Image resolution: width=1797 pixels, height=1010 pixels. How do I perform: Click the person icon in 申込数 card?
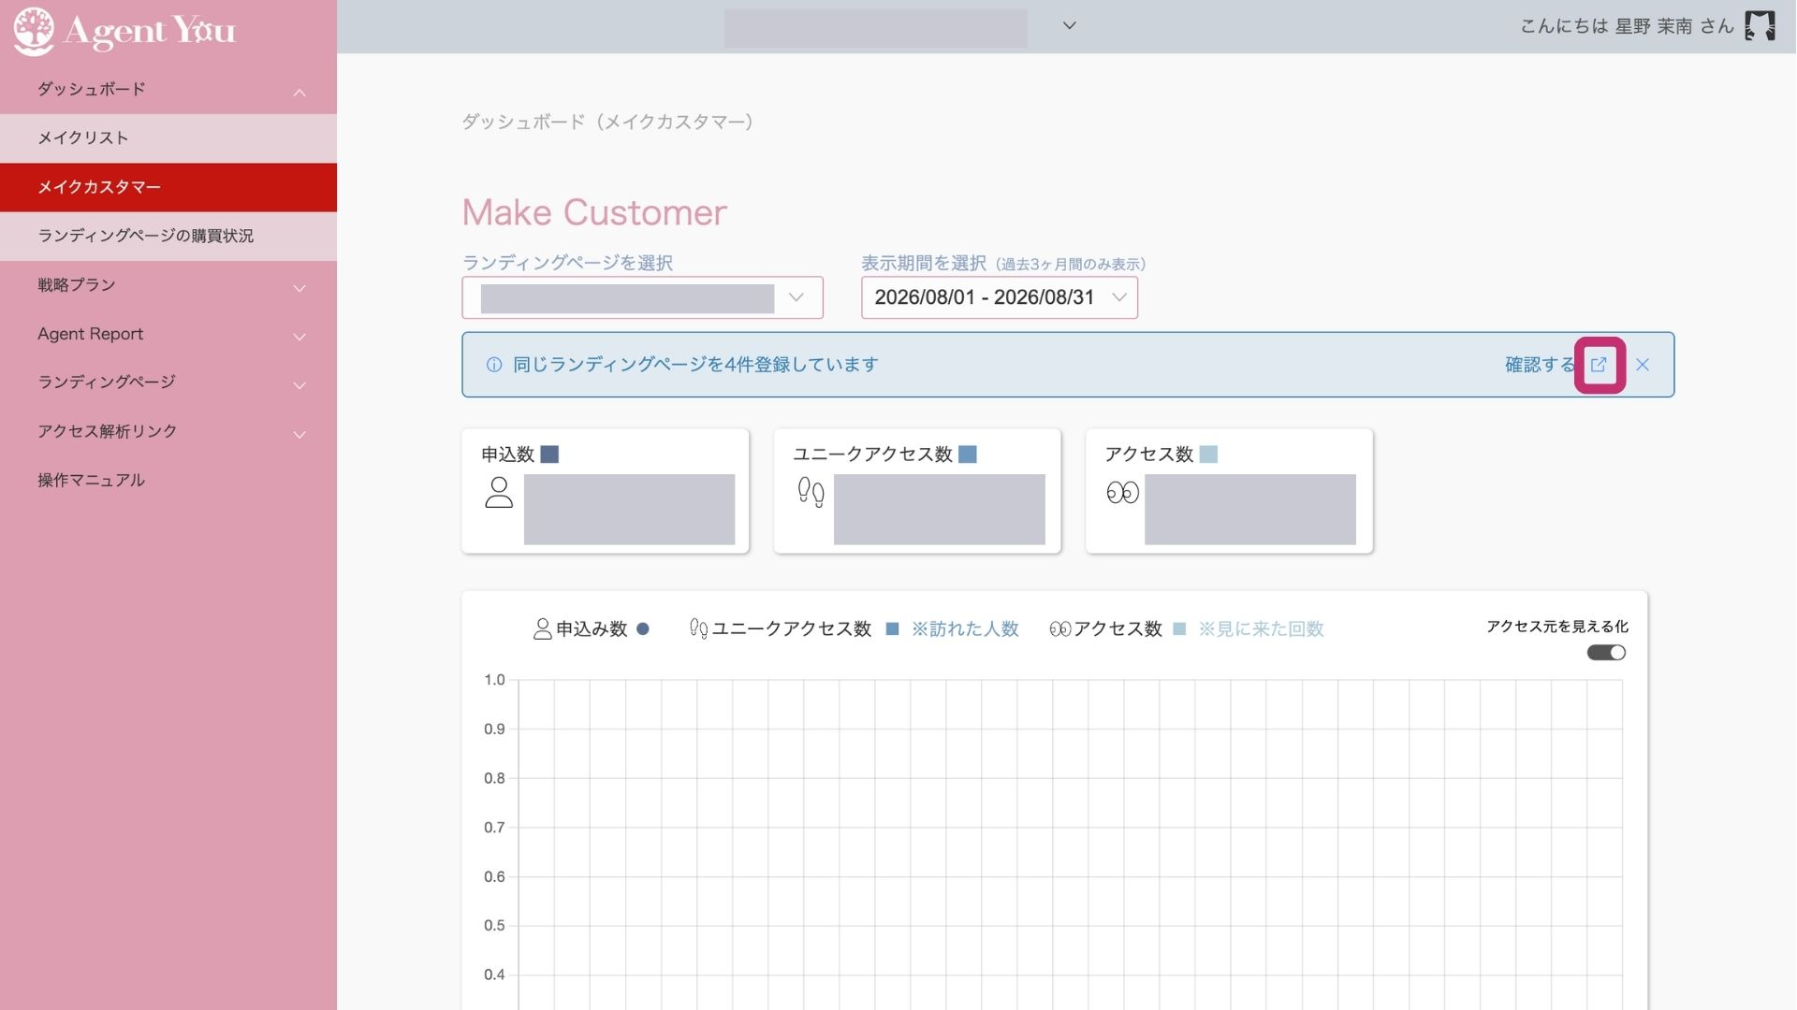[x=499, y=492]
